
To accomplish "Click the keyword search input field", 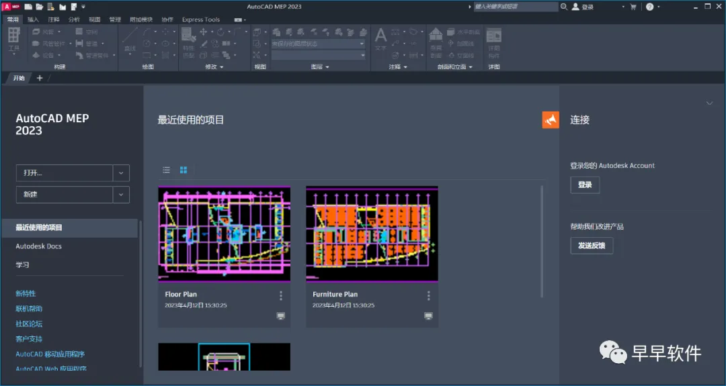I will (x=516, y=7).
